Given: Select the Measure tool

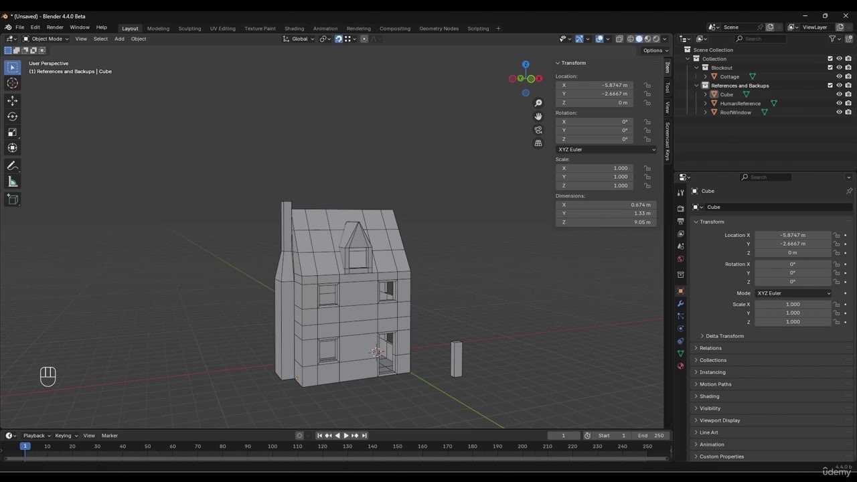Looking at the screenshot, I should (x=12, y=182).
